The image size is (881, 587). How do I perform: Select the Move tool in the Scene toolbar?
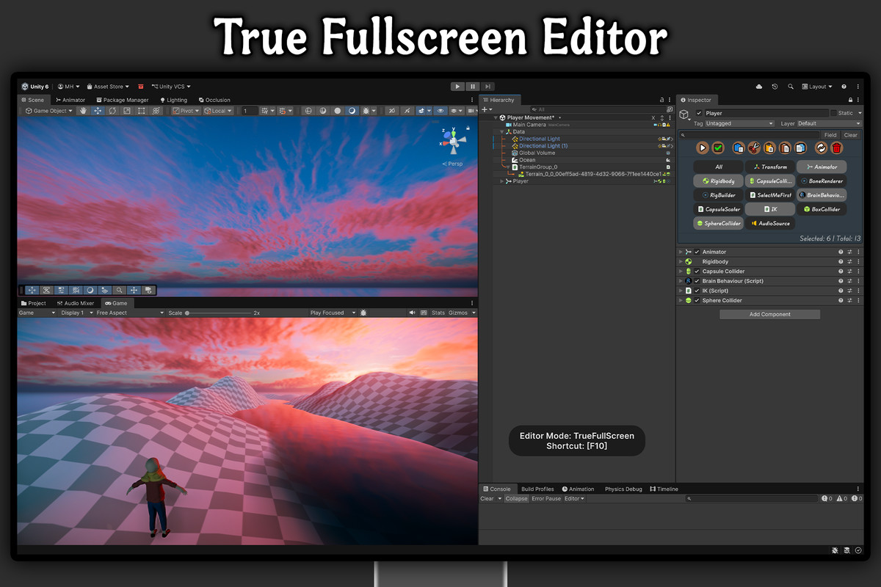pos(98,111)
